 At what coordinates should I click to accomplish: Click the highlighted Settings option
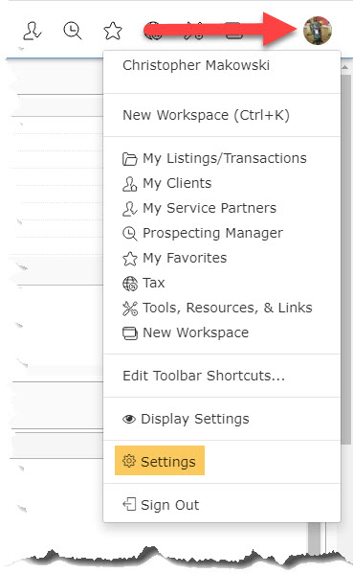pyautogui.click(x=160, y=461)
